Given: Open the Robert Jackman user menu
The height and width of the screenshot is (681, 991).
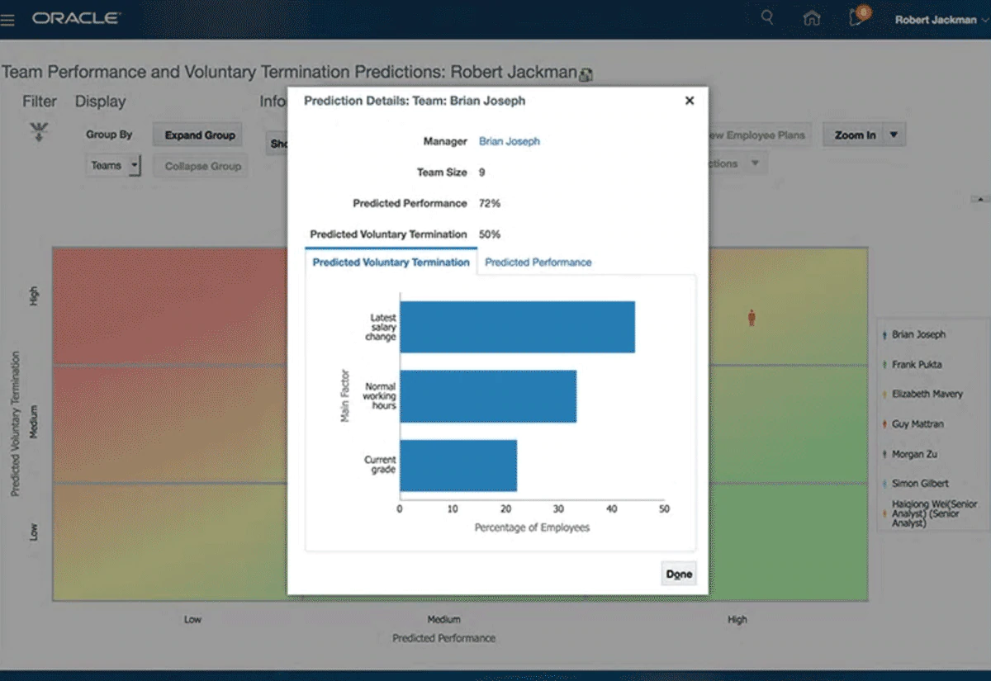Looking at the screenshot, I should click(x=941, y=20).
